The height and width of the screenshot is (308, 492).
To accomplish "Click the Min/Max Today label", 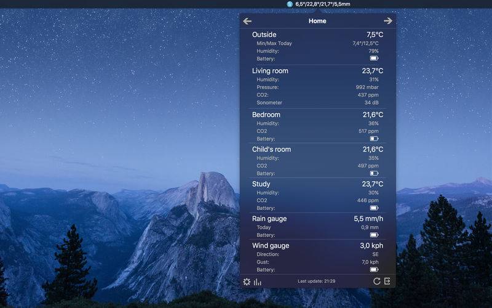I will [274, 43].
